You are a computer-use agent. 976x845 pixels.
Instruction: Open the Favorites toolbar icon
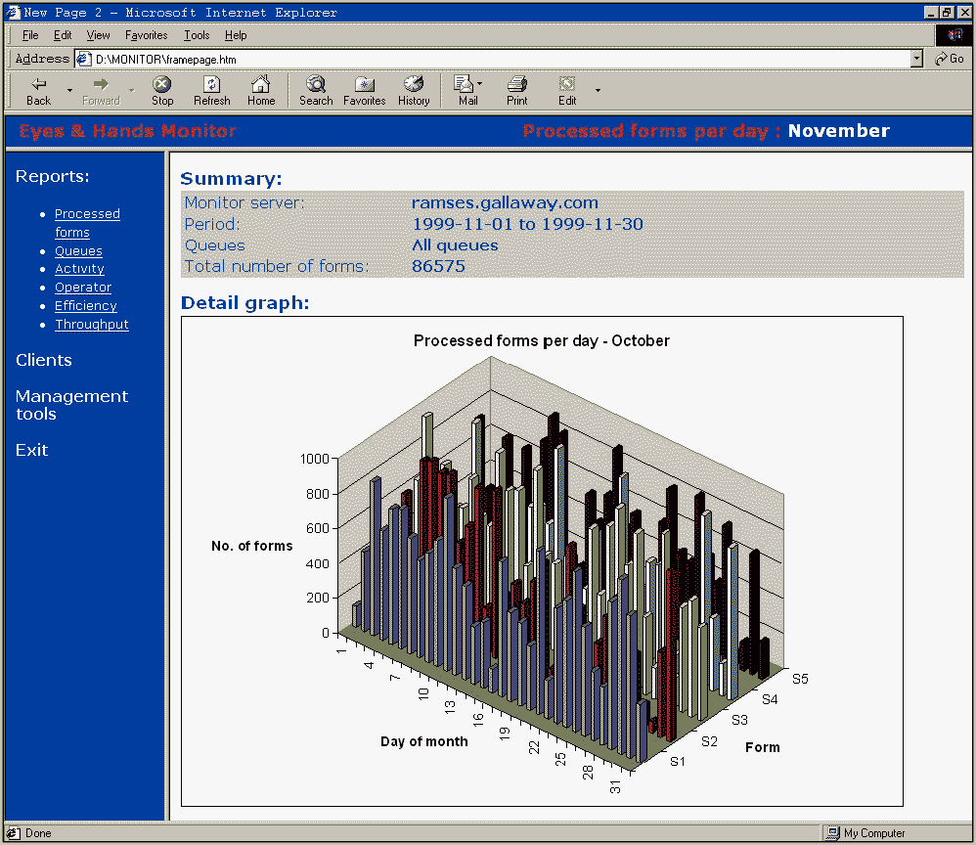click(364, 85)
